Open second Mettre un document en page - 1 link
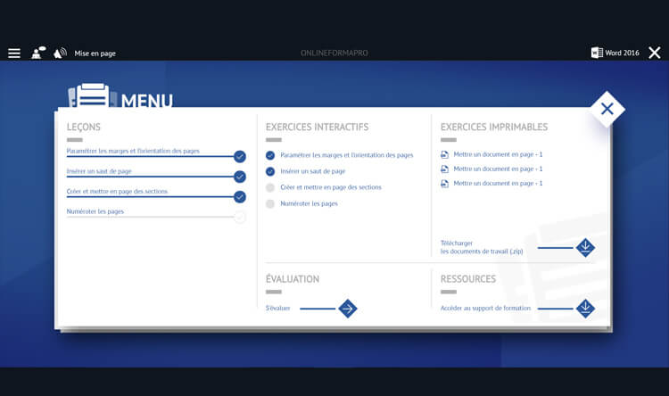669x396 pixels. [498, 169]
